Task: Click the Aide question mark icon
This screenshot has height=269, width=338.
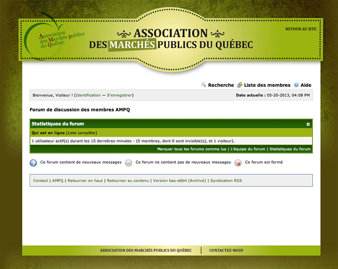Action: [296, 85]
